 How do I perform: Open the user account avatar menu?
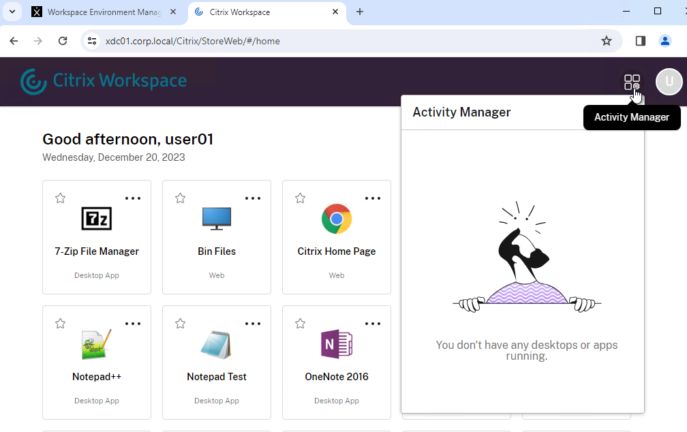(669, 82)
